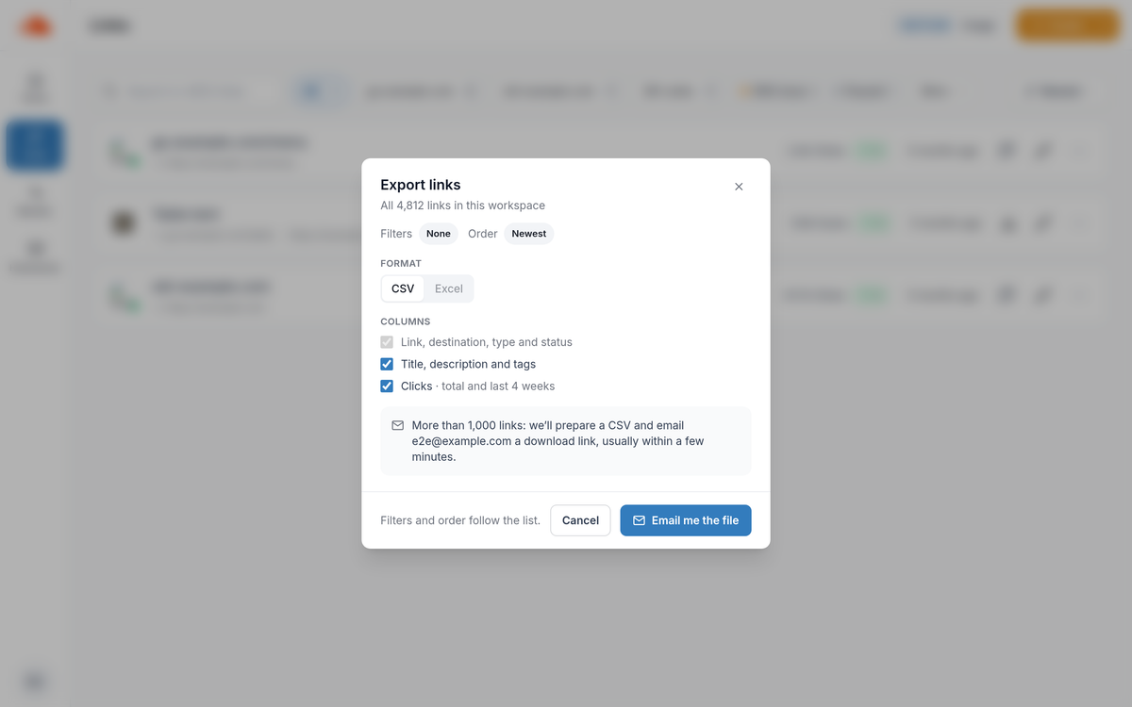Uncheck Title, description and tags column
Screen dimensions: 1132x707
click(387, 364)
